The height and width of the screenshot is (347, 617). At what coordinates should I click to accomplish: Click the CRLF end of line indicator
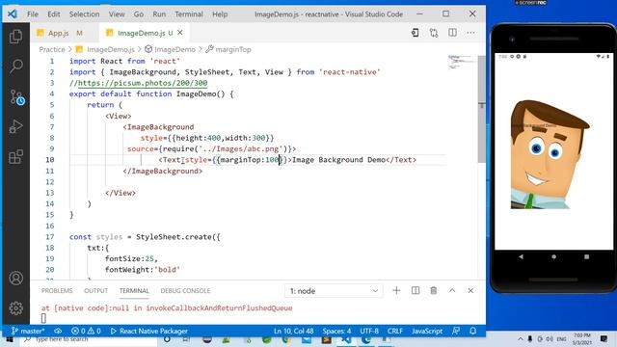pos(394,331)
